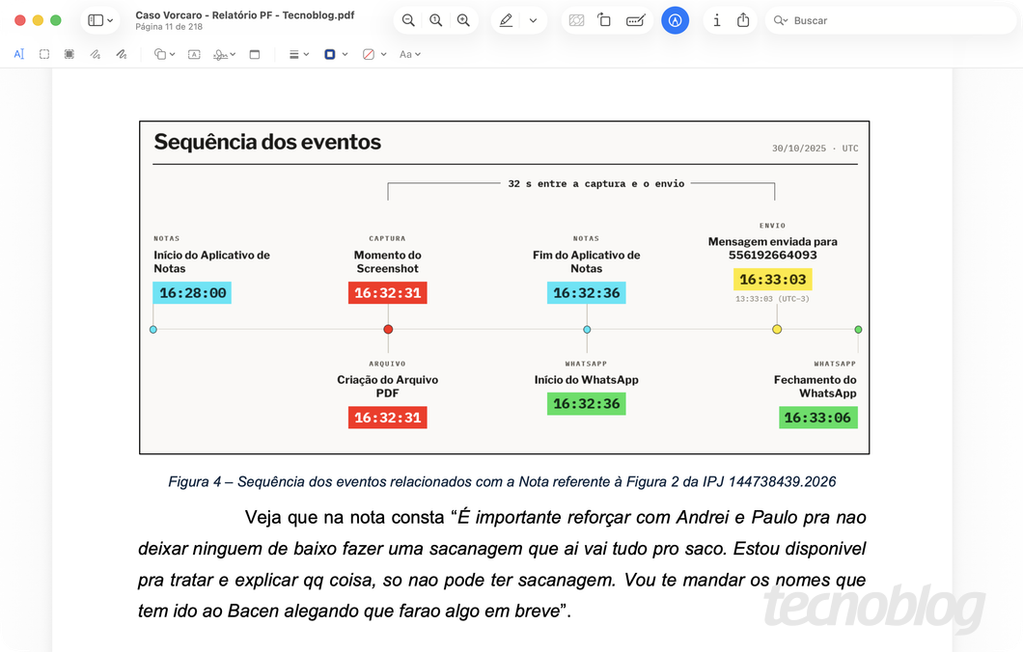Open the border color picker
This screenshot has width=1023, height=652.
pos(336,54)
